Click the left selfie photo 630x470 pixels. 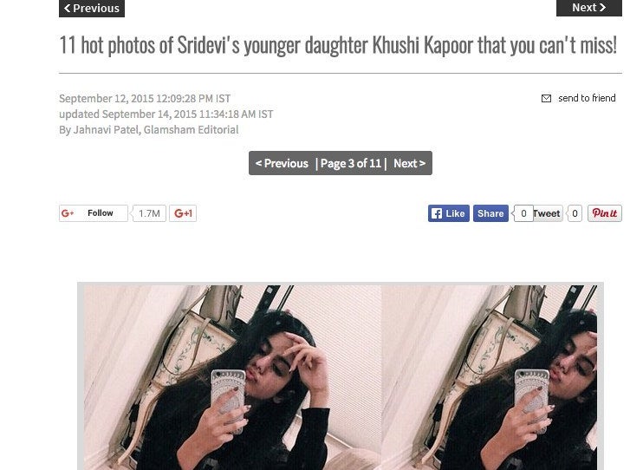tap(232, 377)
